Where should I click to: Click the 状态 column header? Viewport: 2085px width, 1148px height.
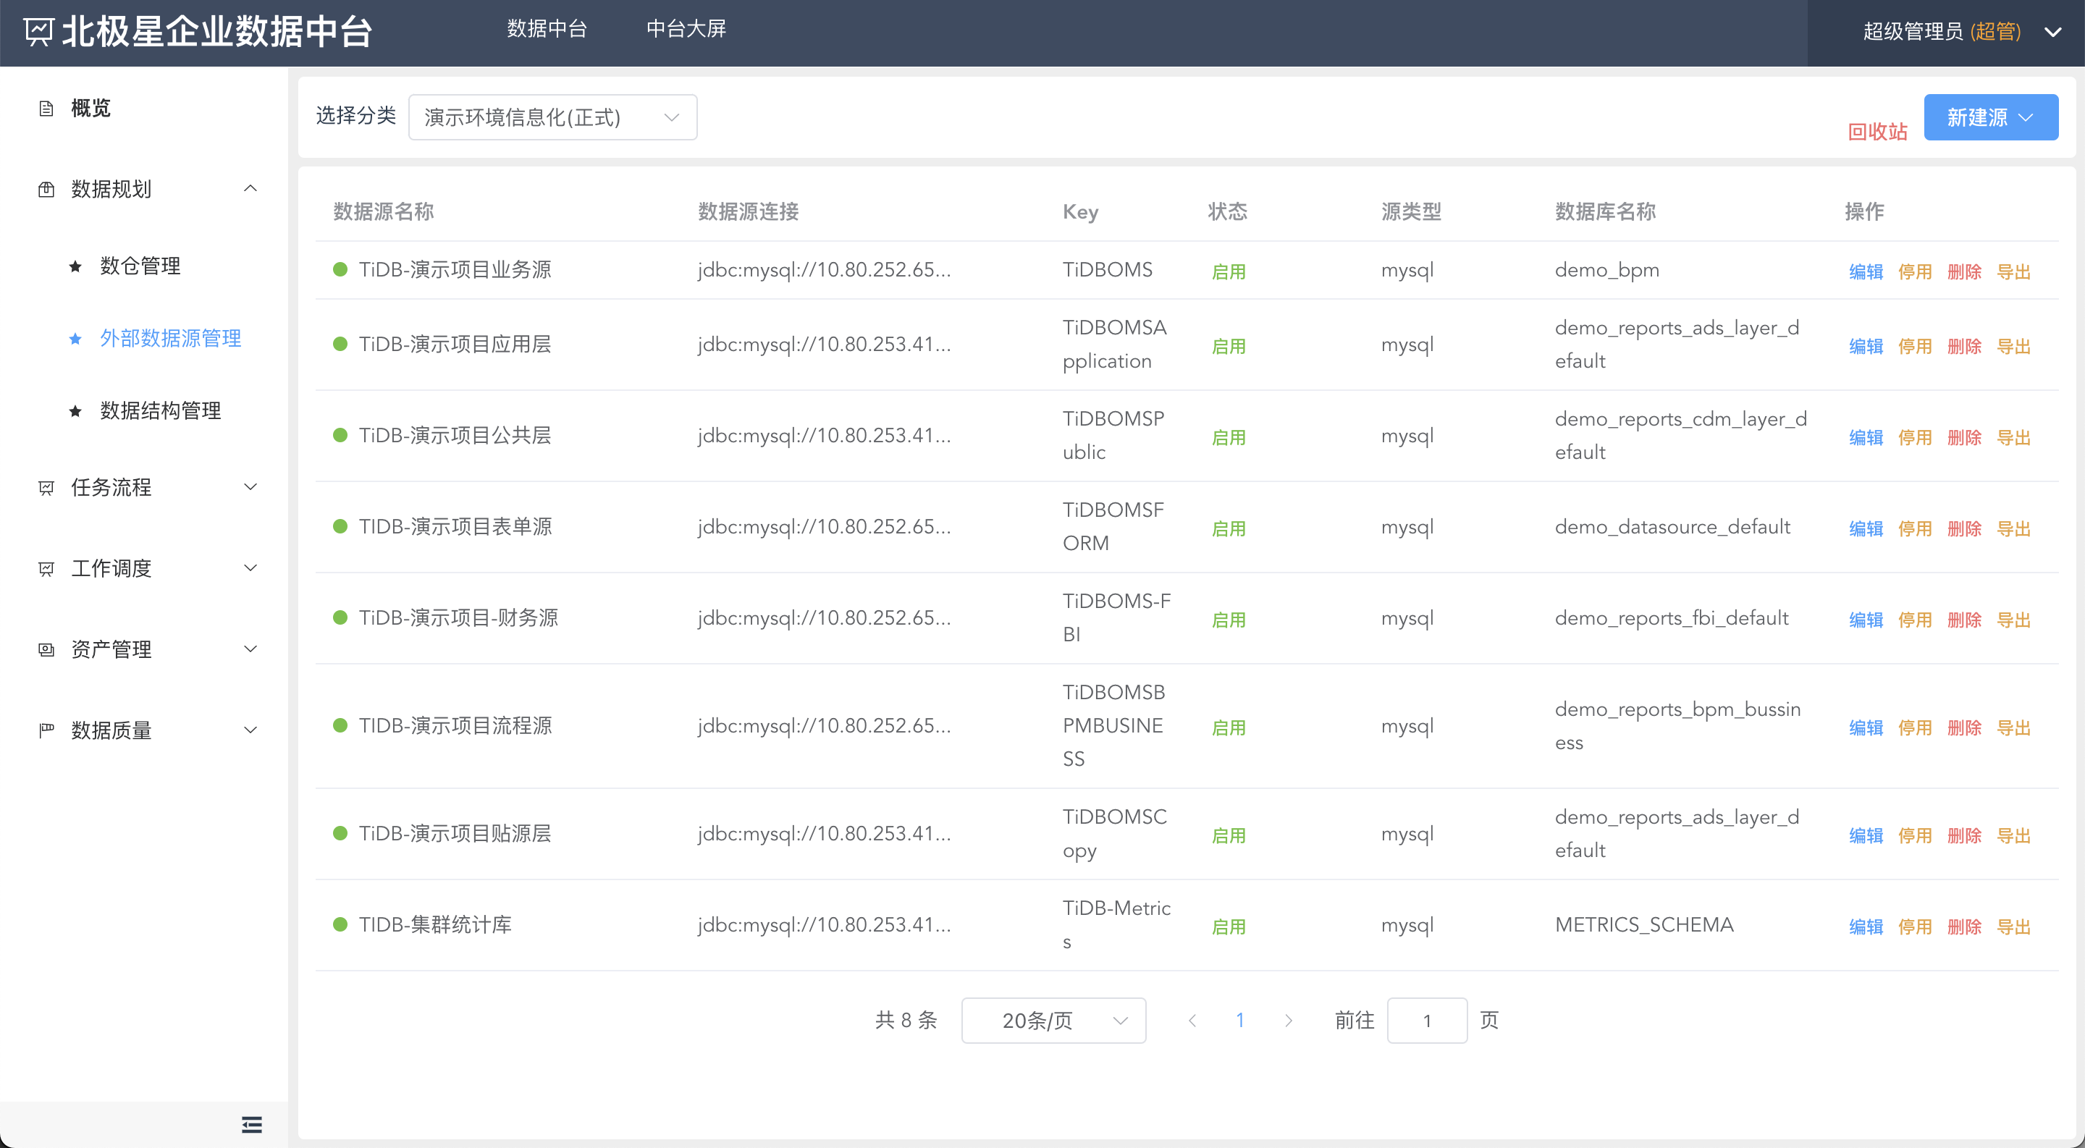[1227, 212]
